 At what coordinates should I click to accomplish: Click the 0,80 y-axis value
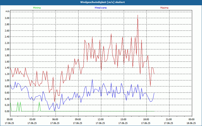[x=7, y=86]
